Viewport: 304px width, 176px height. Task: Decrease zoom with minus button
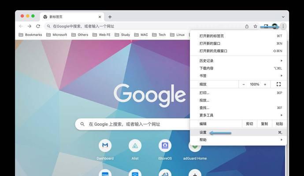tap(244, 84)
